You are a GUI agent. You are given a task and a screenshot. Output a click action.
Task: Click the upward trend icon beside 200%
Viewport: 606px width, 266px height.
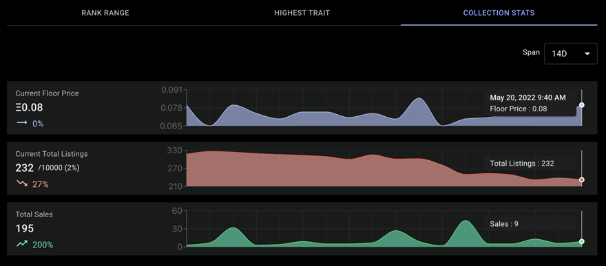coord(21,244)
